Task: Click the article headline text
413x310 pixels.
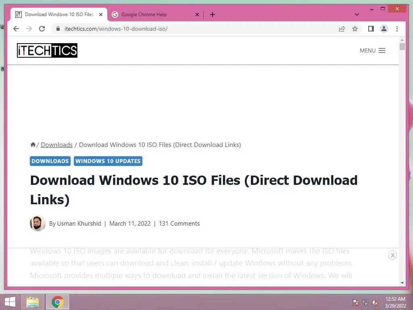Action: (x=194, y=190)
